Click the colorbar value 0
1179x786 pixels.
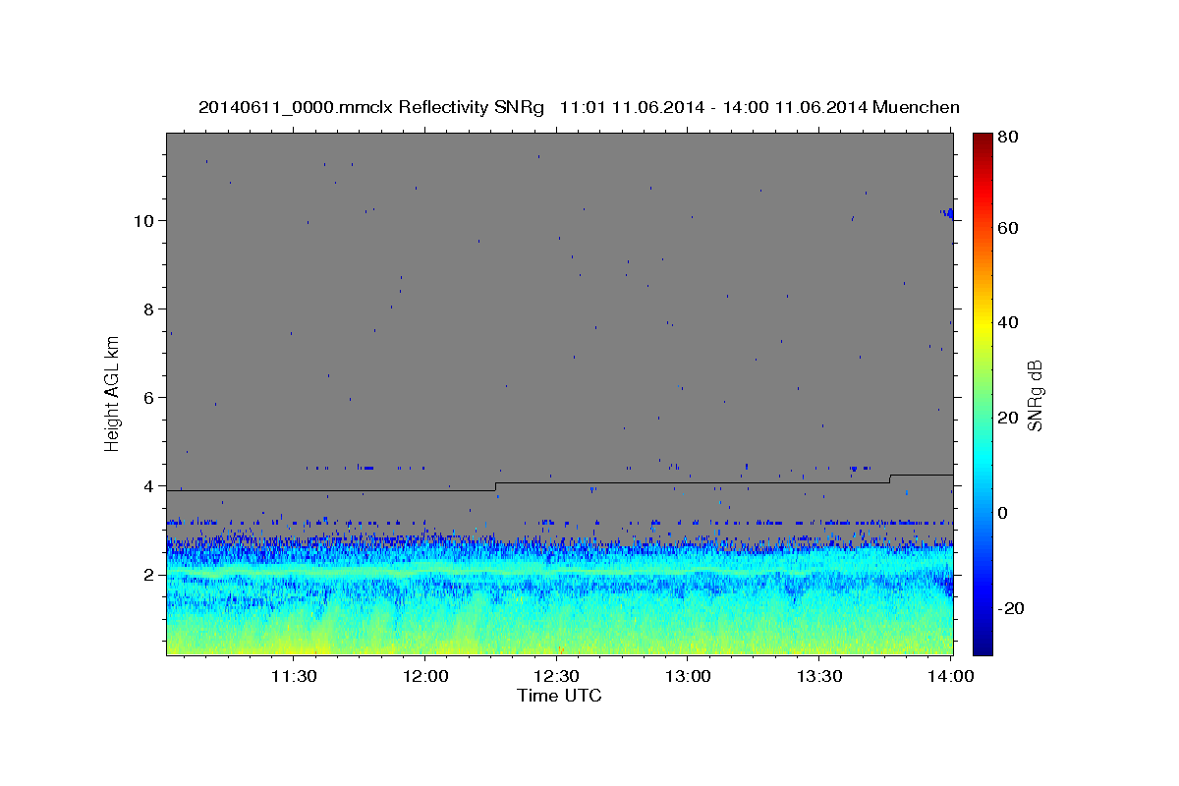pyautogui.click(x=1002, y=513)
